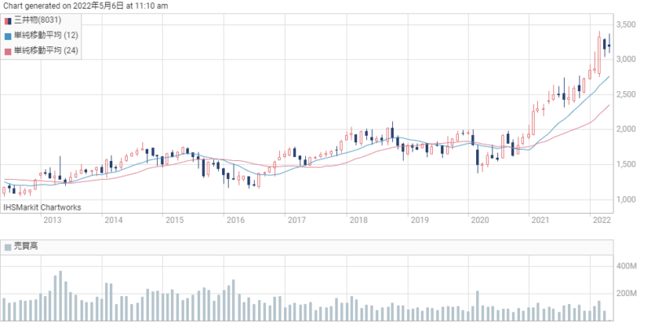Click the 2013 year axis label
Viewport: 651px width, 322px height.
pyautogui.click(x=52, y=220)
